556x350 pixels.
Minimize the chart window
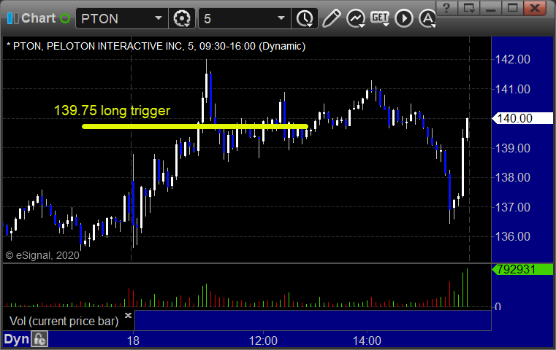pos(490,7)
